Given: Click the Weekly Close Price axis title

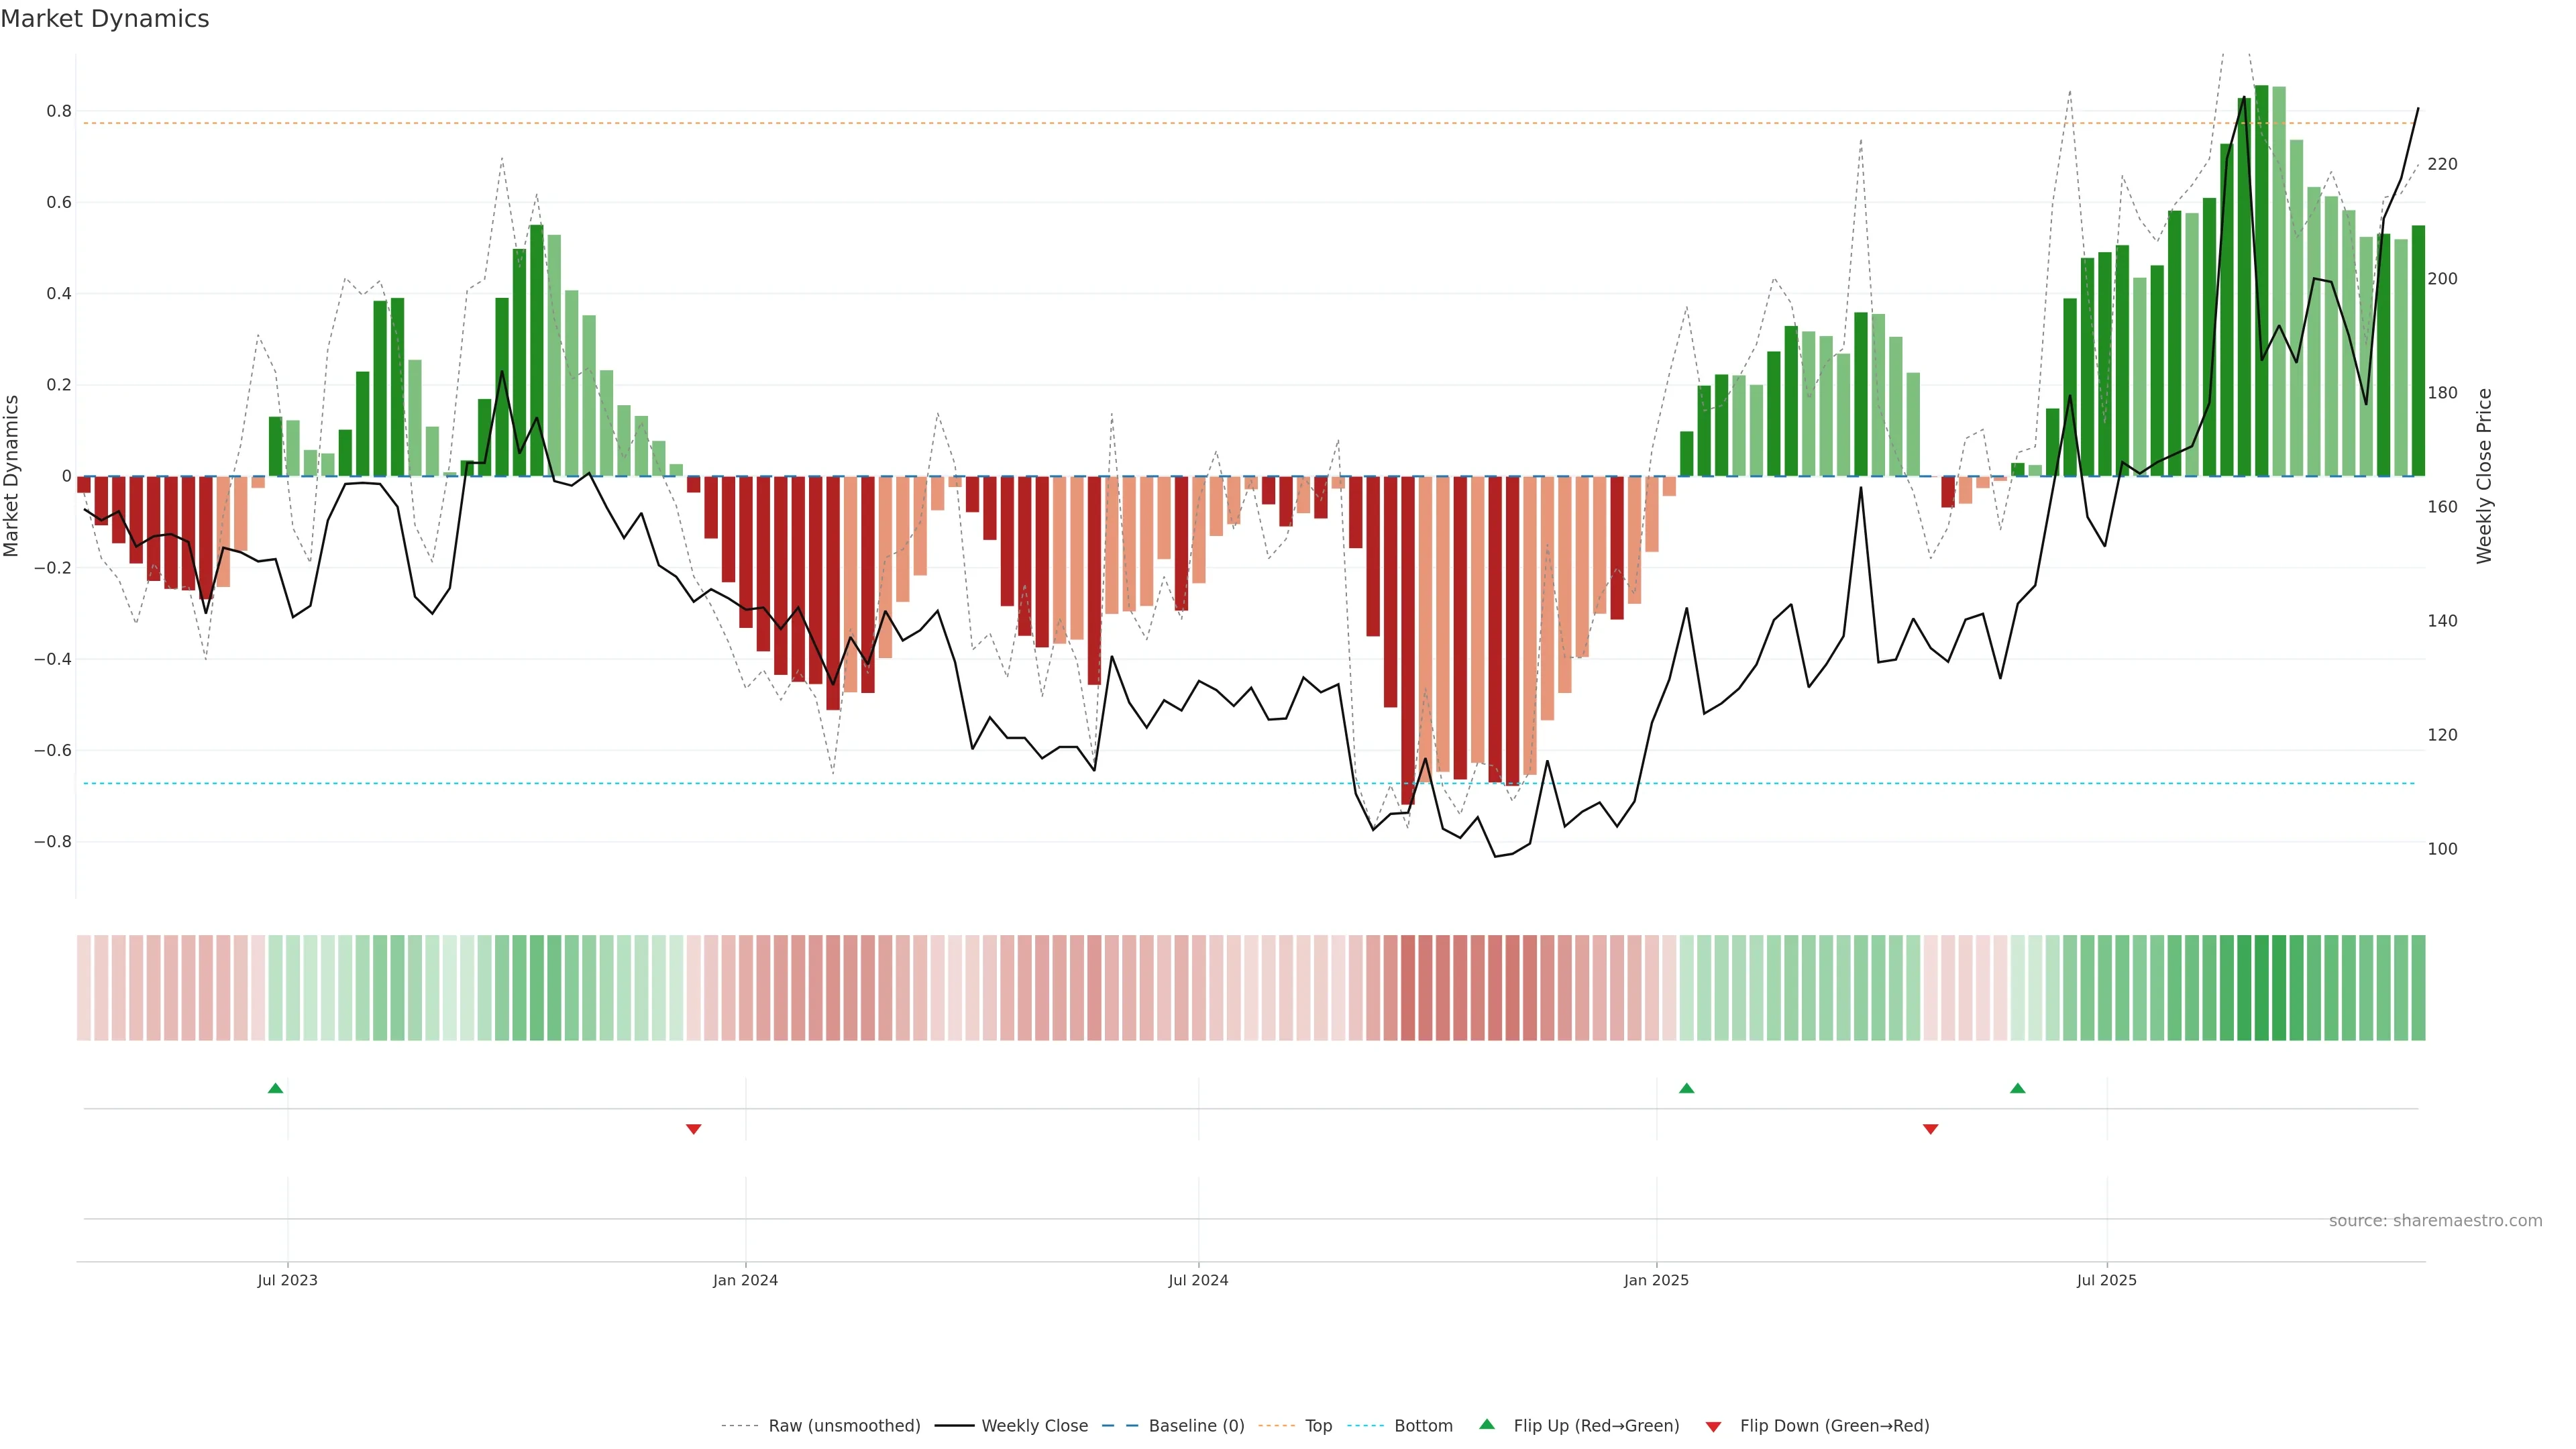Looking at the screenshot, I should 2484,476.
